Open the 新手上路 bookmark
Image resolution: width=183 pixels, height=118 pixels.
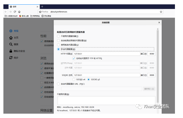(x=24, y=16)
